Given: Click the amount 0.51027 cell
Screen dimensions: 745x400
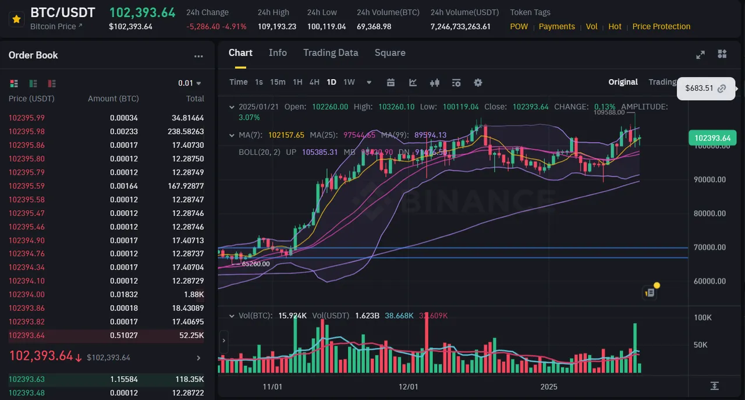Looking at the screenshot, I should [x=124, y=335].
